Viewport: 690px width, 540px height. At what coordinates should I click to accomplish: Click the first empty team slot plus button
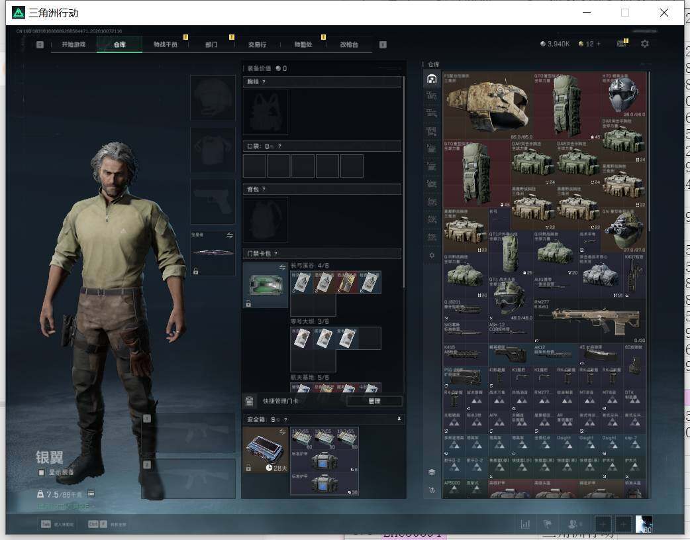point(603,524)
